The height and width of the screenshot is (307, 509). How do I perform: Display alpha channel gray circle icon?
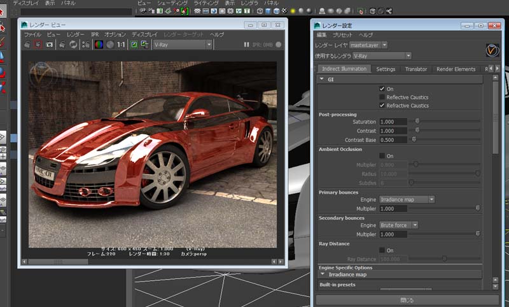point(110,45)
